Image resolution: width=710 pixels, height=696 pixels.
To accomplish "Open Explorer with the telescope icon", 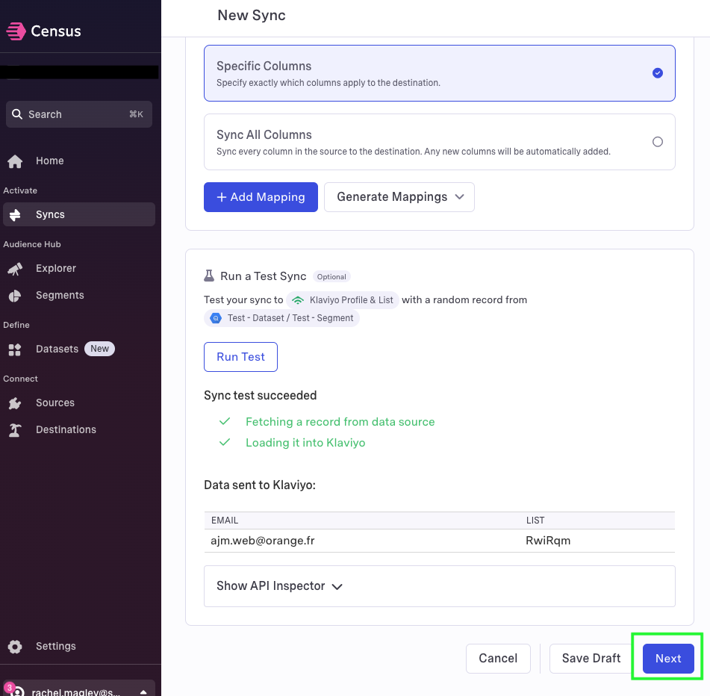I will (15, 269).
